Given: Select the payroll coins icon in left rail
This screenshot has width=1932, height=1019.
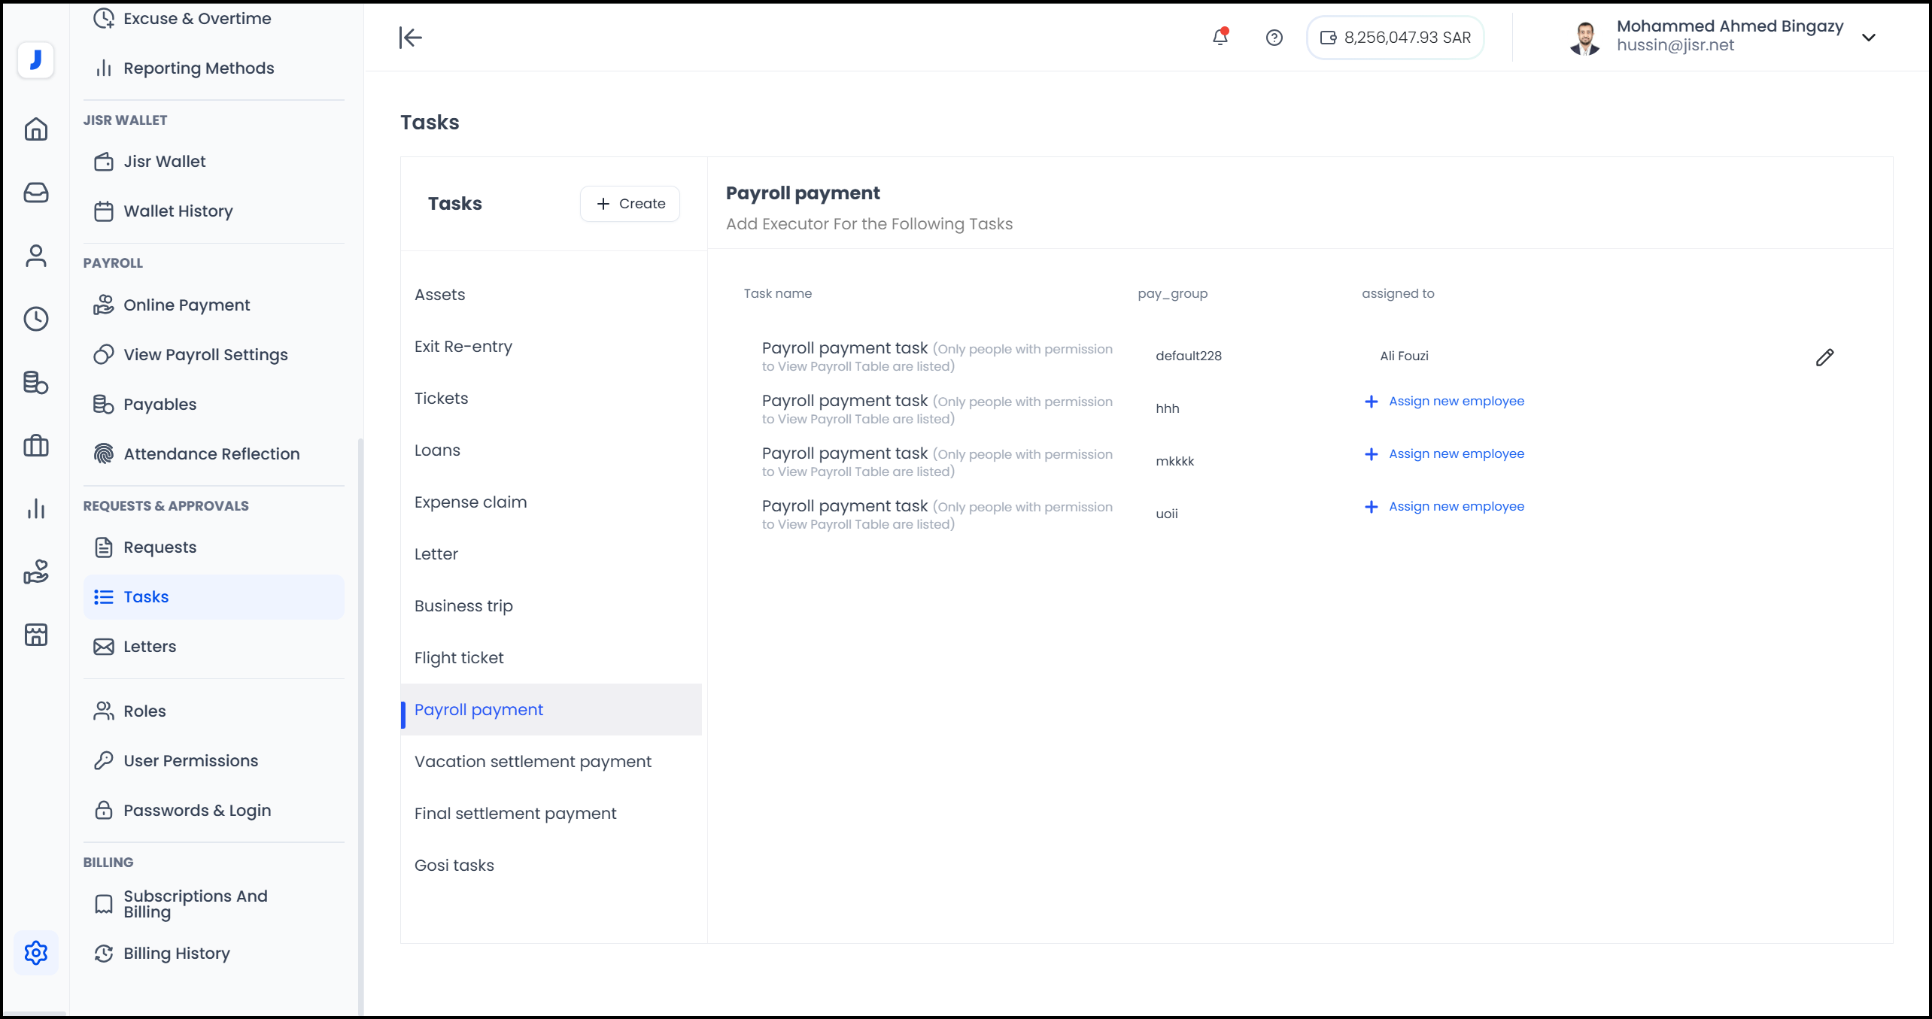Looking at the screenshot, I should (x=35, y=382).
